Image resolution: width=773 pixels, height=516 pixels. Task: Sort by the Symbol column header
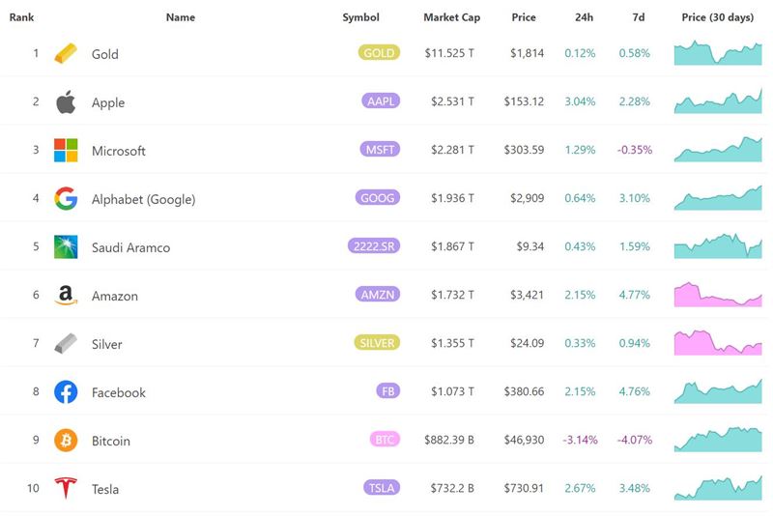[x=360, y=17]
